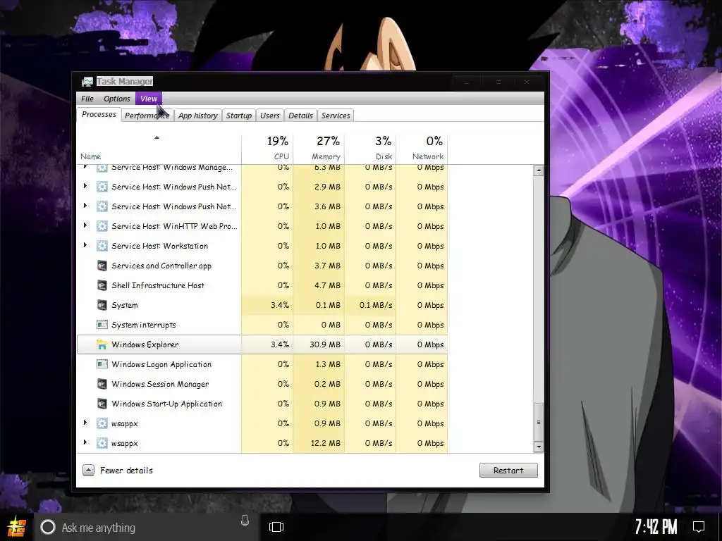Expand the Service Host: Workstation row

pos(85,245)
